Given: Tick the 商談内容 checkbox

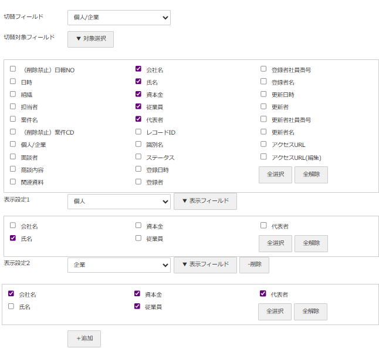Looking at the screenshot, I should 13,169.
